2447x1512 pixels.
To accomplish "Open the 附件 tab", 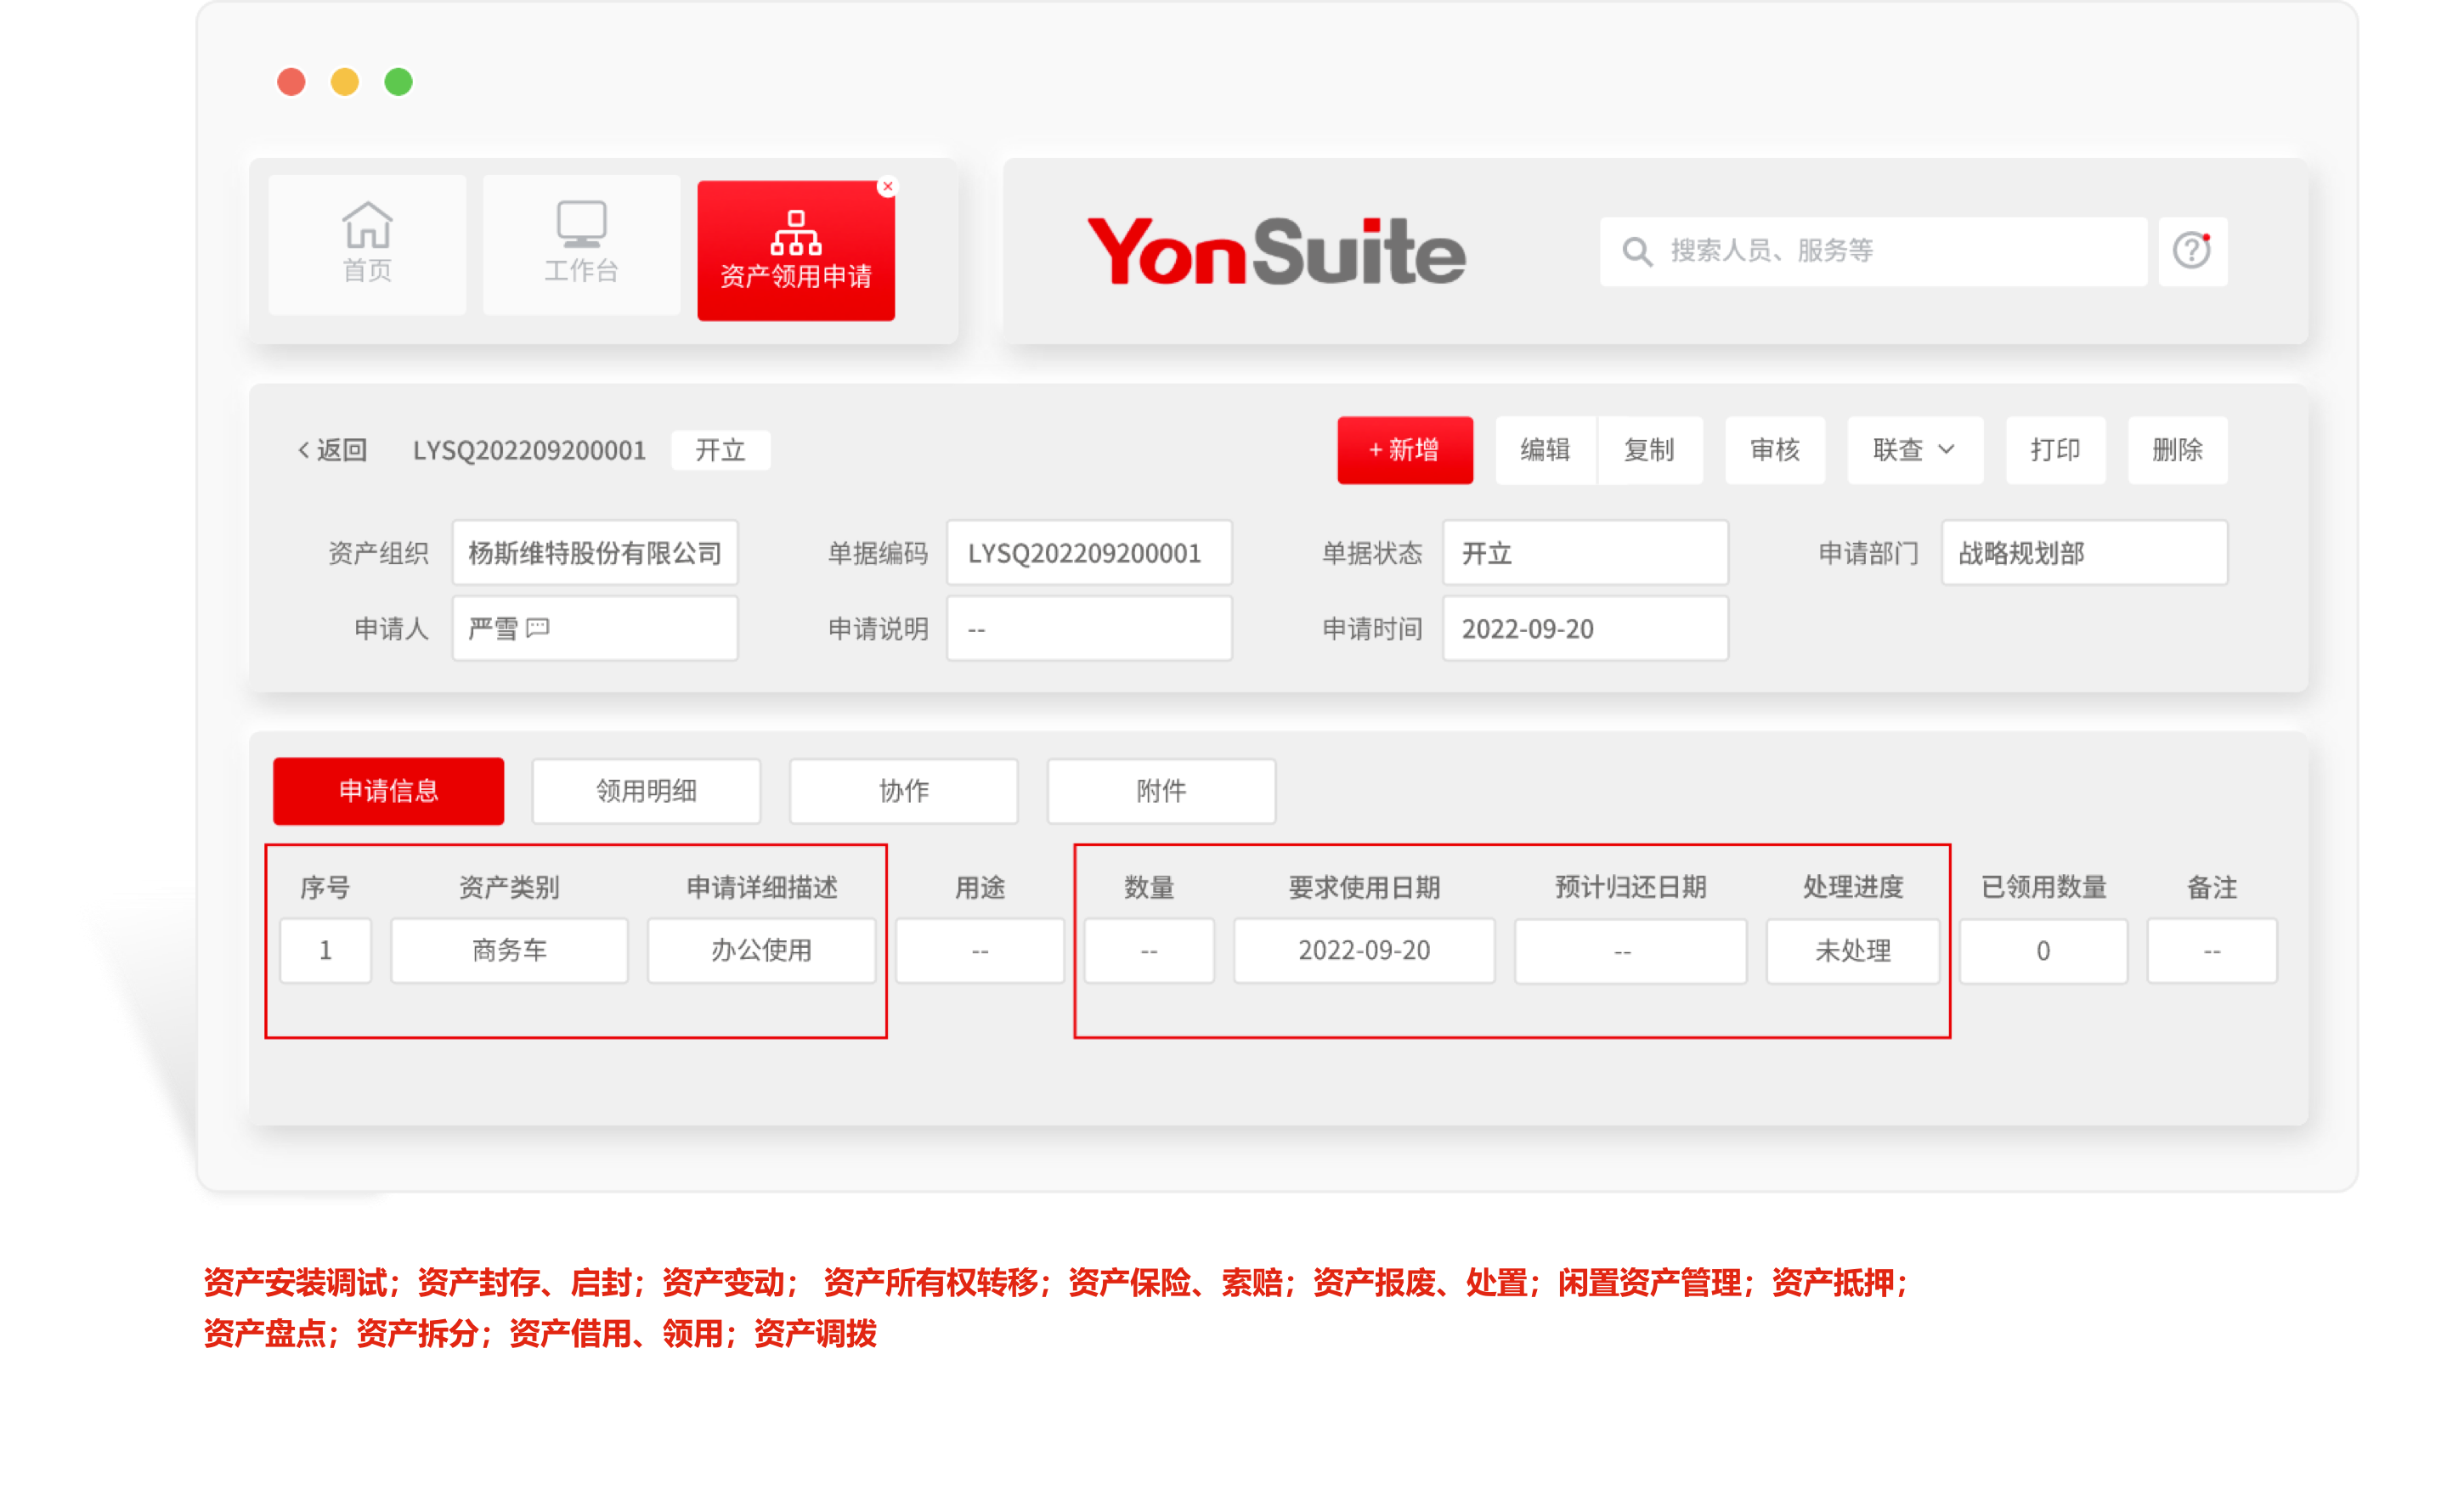I will [1161, 791].
